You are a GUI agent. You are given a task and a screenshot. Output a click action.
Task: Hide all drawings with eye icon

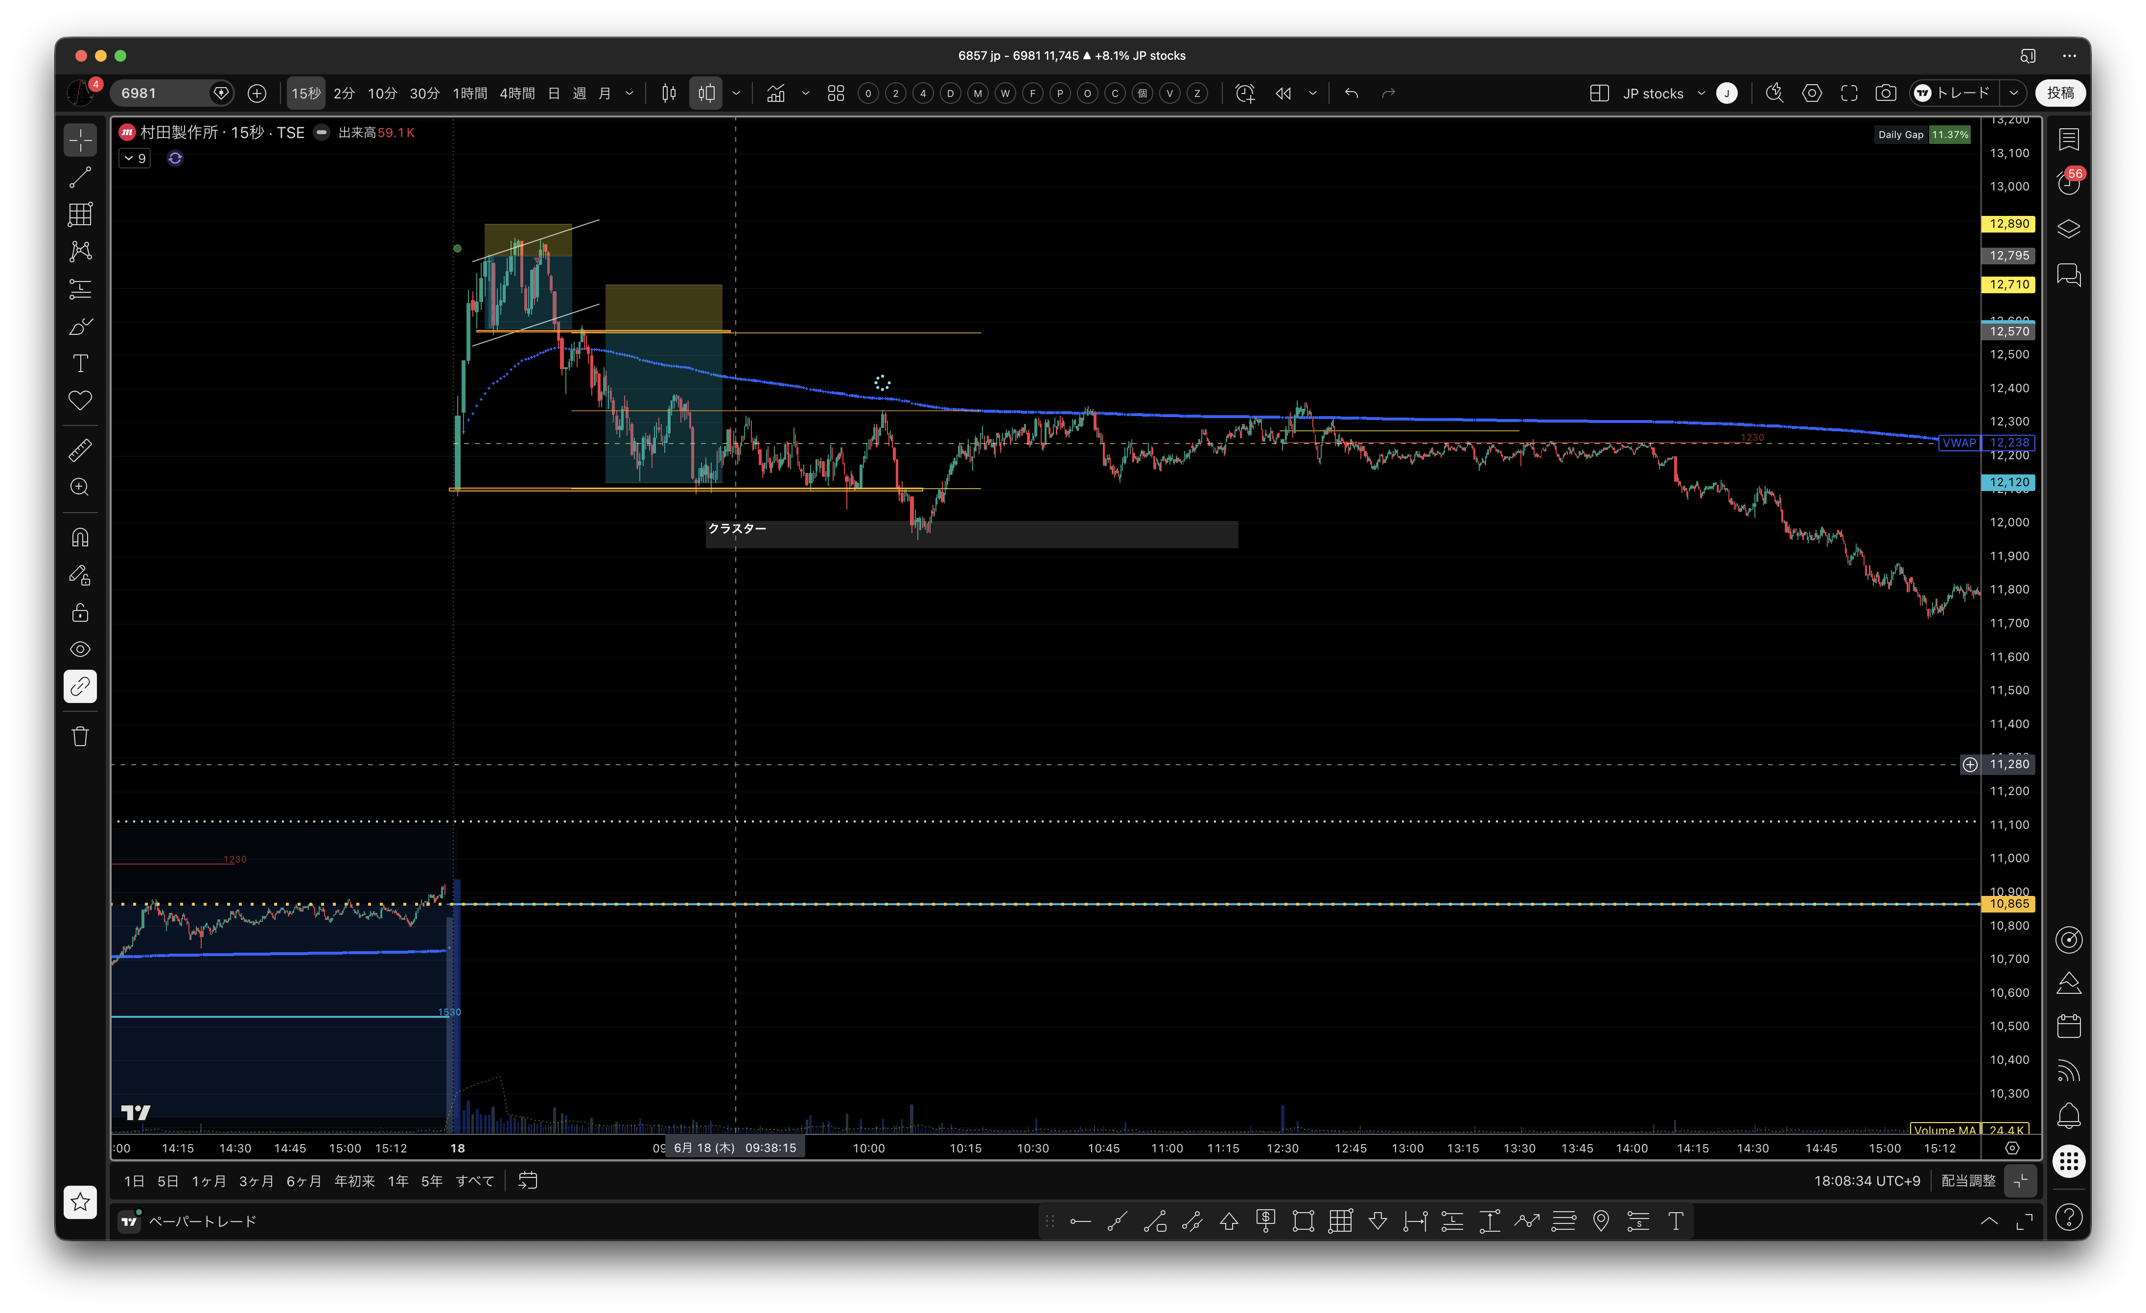[x=80, y=650]
